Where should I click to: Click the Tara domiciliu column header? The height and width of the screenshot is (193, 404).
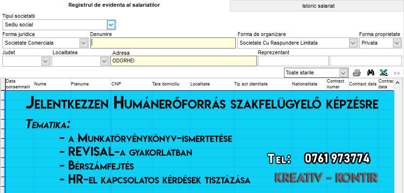pos(171,84)
